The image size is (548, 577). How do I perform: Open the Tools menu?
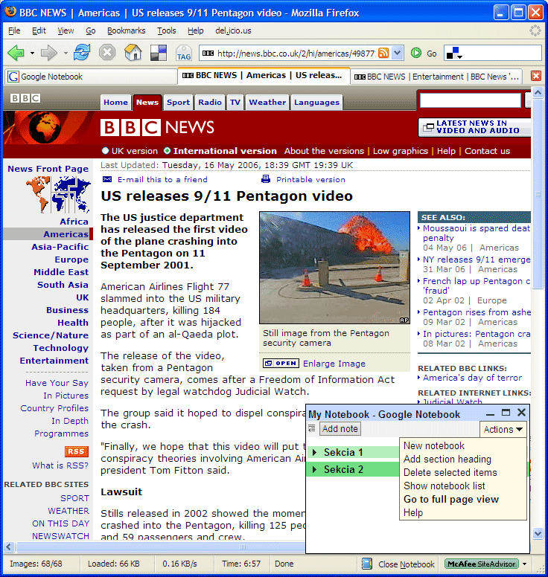167,30
